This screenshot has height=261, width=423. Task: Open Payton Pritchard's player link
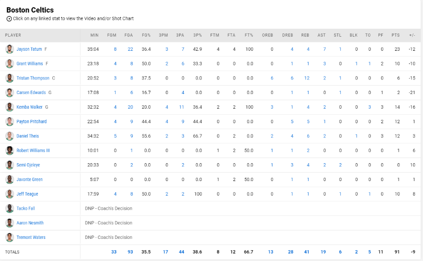pos(31,121)
